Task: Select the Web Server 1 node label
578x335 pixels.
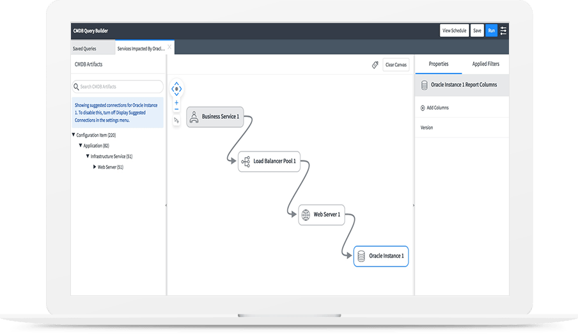Action: coord(327,214)
